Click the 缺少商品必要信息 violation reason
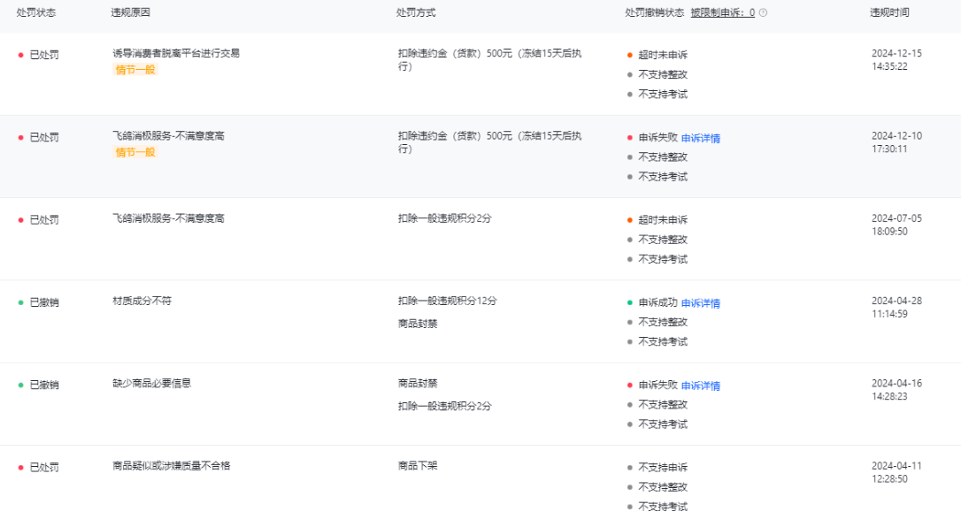The width and height of the screenshot is (961, 527). tap(151, 383)
